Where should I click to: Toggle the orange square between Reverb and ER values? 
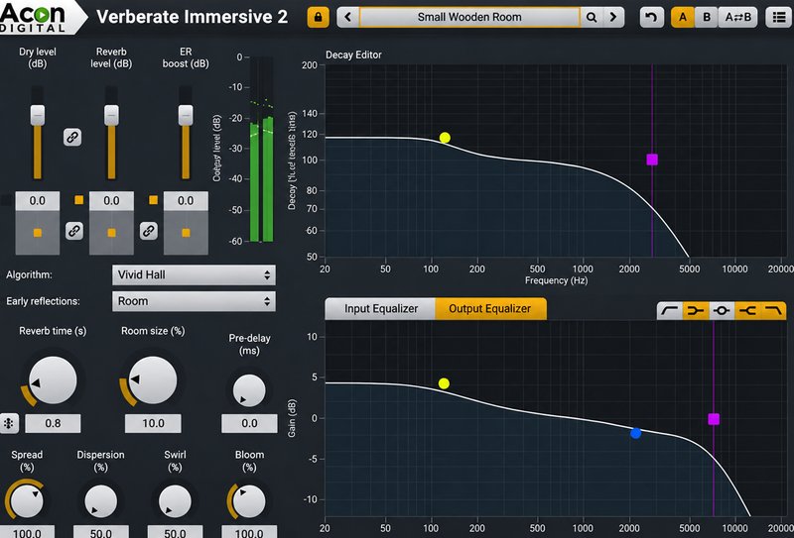point(153,200)
